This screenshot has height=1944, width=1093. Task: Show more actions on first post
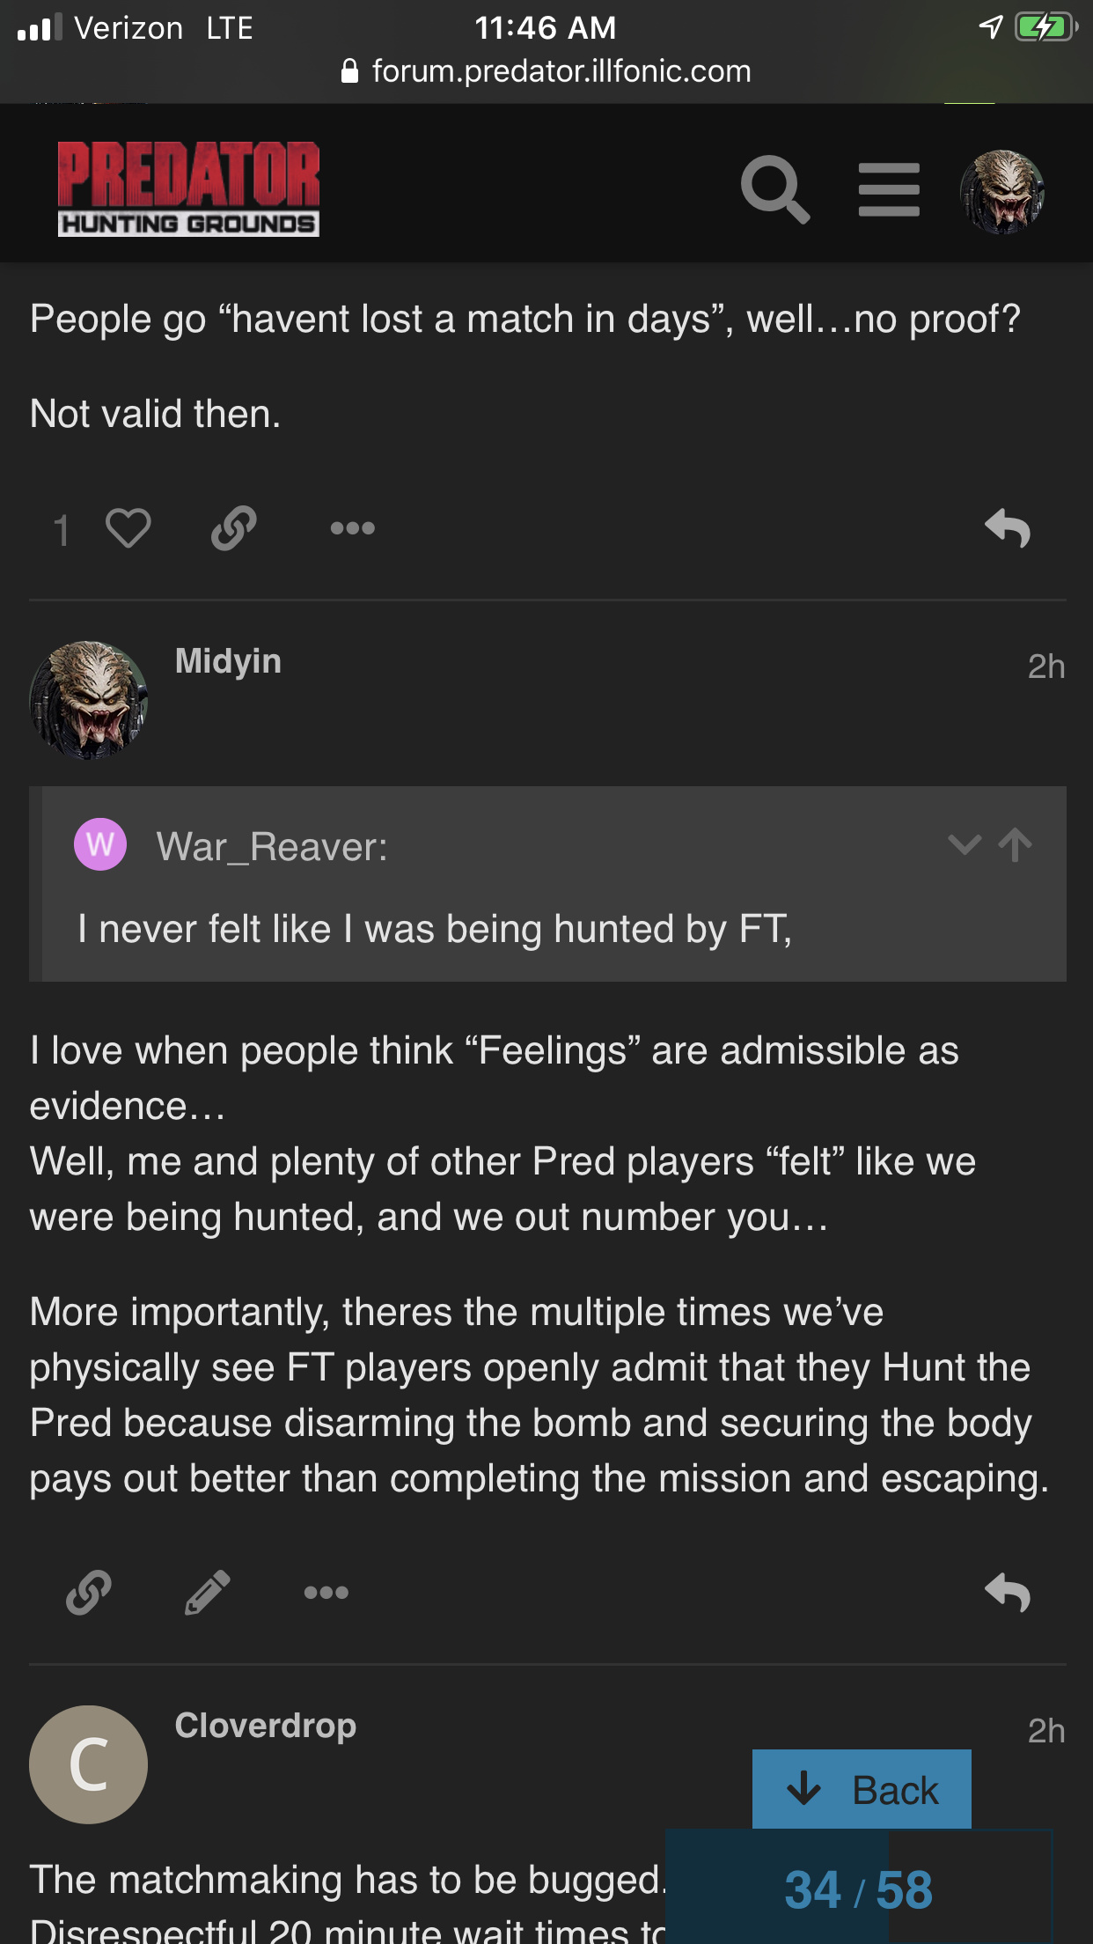click(352, 528)
